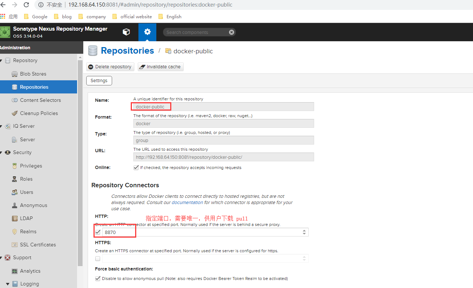Adjust HTTP port spinner arrows
Viewport: 473px width, 288px height.
point(304,232)
